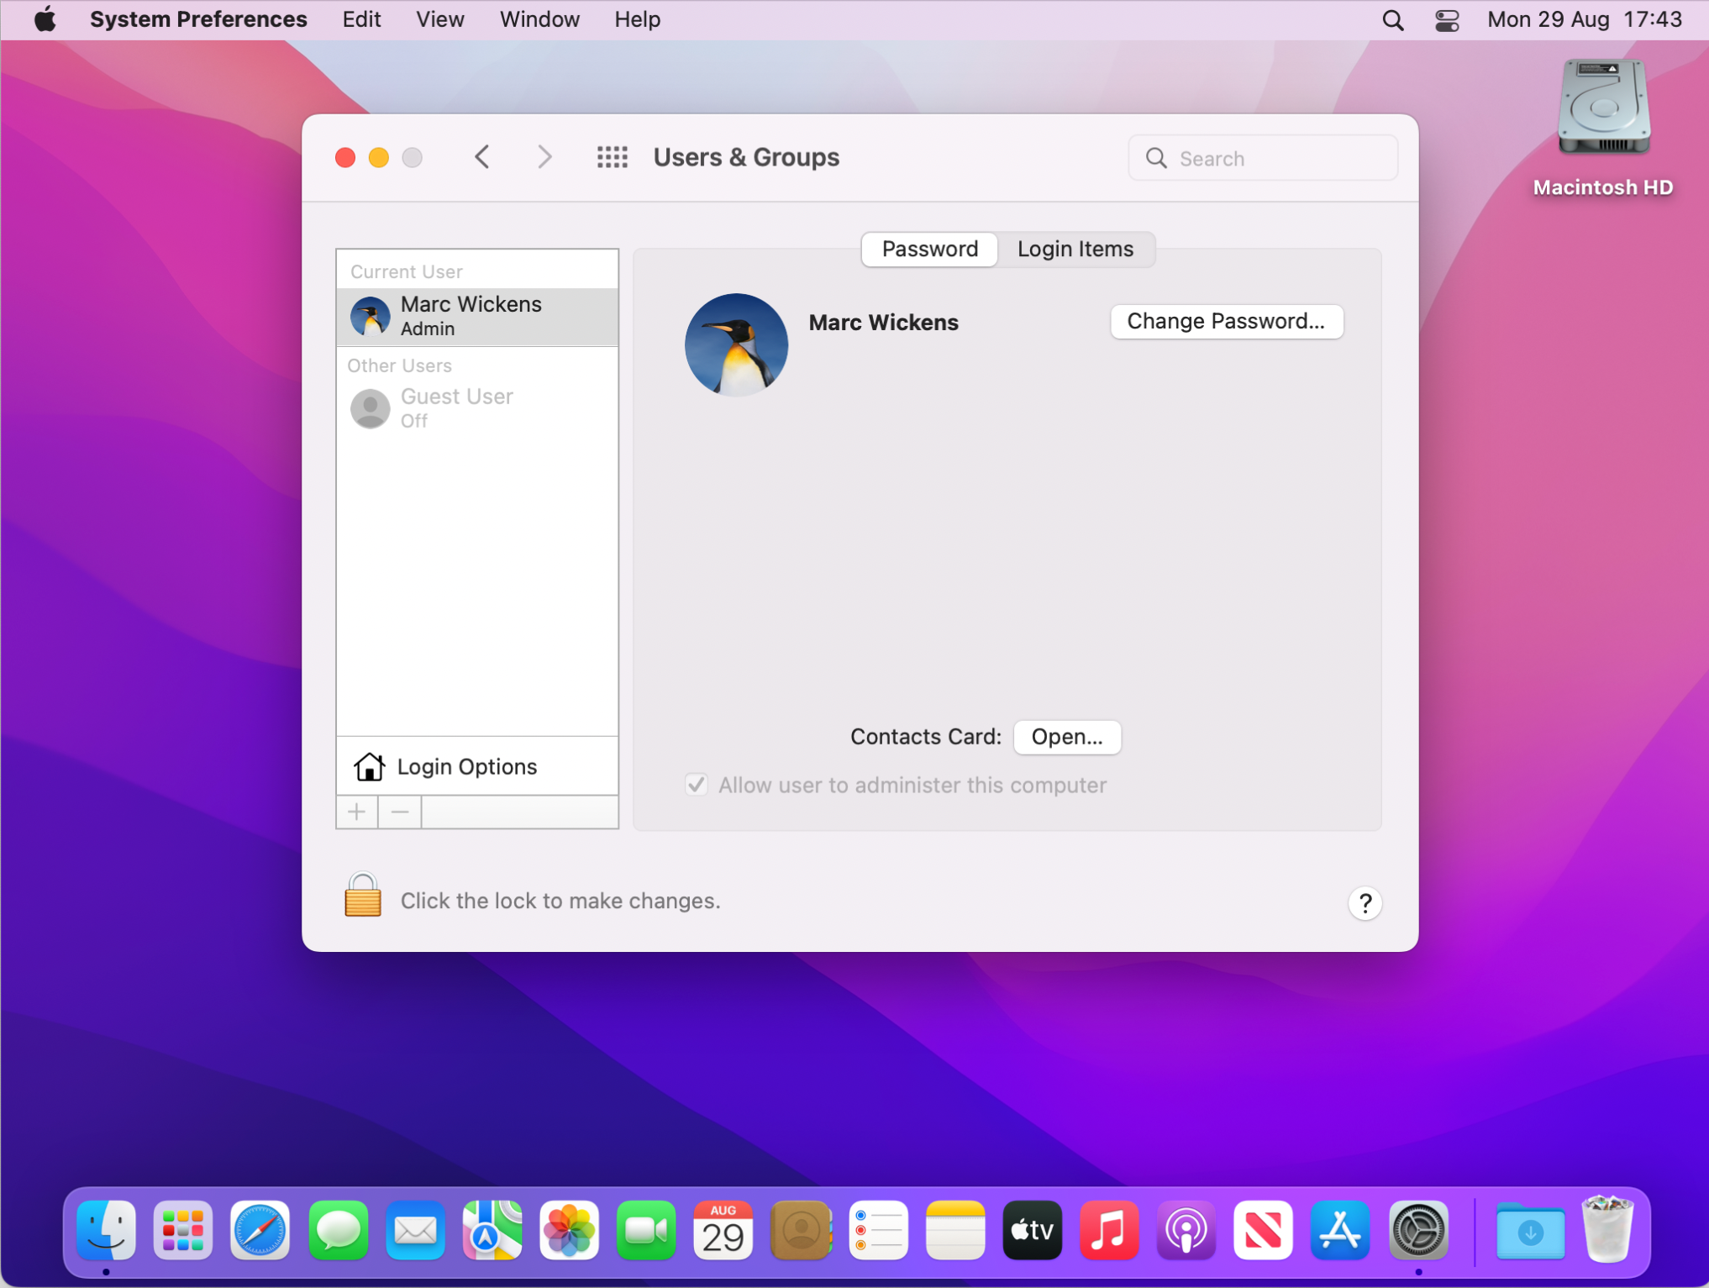
Task: Open Reminders from the Dock
Action: [878, 1231]
